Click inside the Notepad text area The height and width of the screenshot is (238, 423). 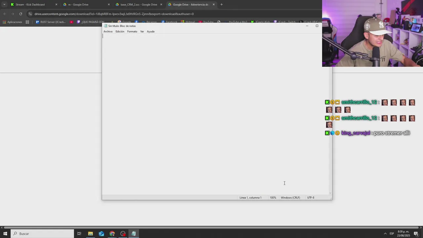[x=215, y=114]
